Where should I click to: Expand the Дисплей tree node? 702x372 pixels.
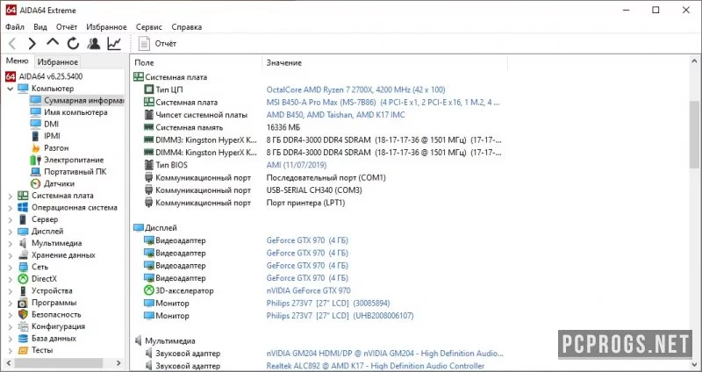(11, 232)
